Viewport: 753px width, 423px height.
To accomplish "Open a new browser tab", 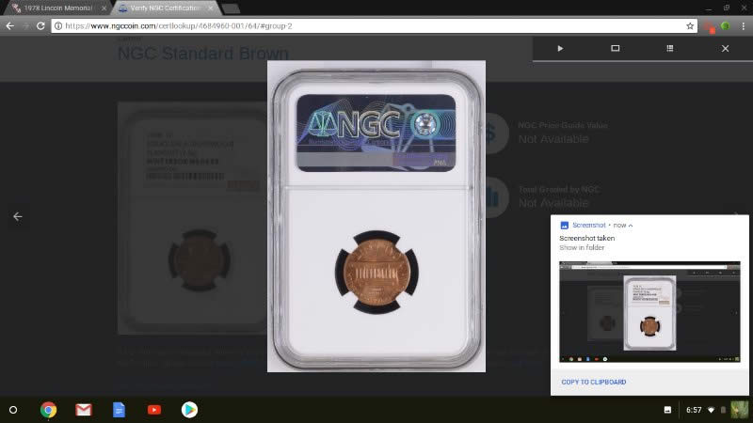I will pyautogui.click(x=231, y=8).
